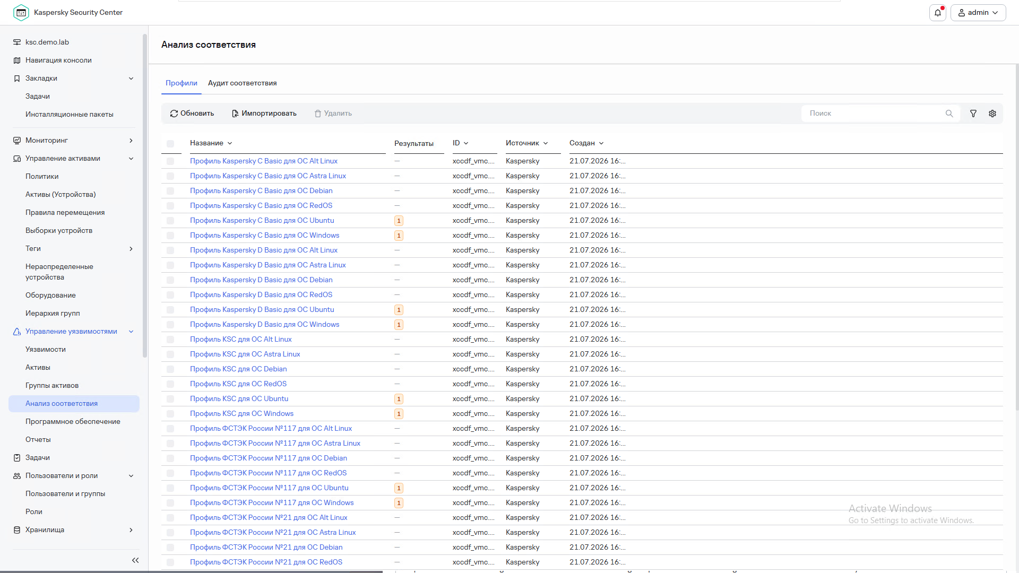Image resolution: width=1019 pixels, height=573 pixels.
Task: Click the sidebar vertical scrollbar
Action: coord(145,196)
